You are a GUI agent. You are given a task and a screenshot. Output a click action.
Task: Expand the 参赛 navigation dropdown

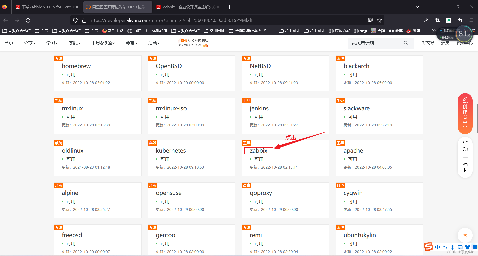point(132,43)
